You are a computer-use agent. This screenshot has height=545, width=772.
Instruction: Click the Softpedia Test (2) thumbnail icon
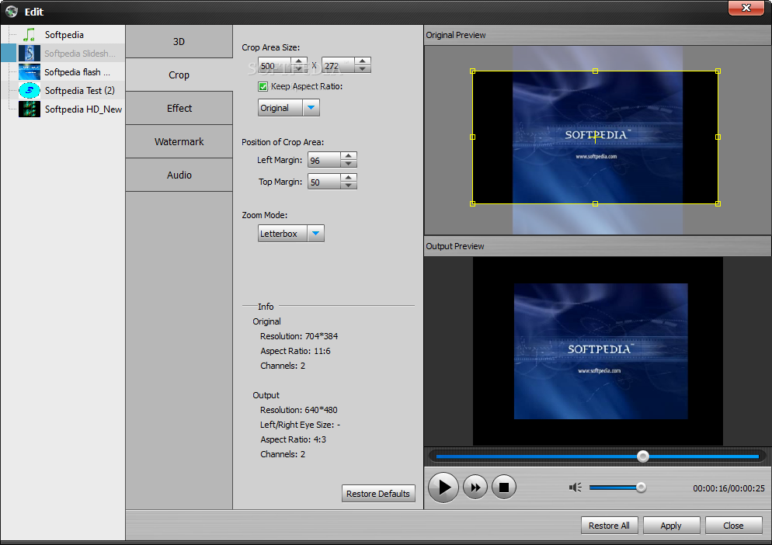point(30,91)
